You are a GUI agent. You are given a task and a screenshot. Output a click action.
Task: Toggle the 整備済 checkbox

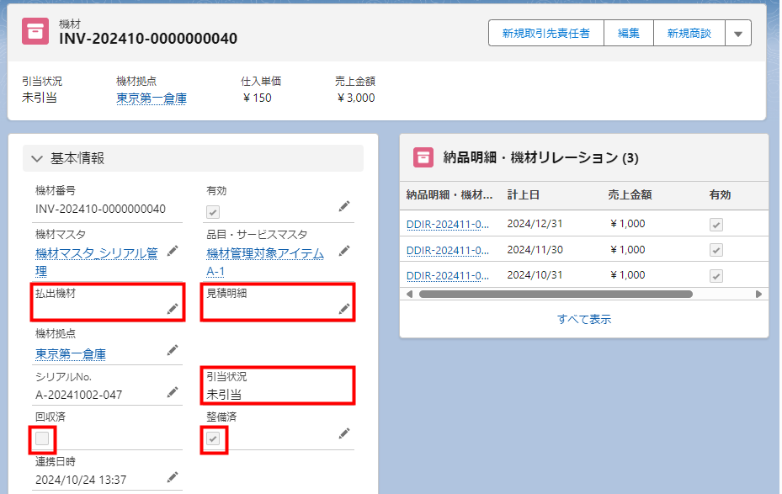tap(214, 438)
